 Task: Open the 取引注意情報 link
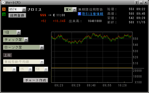[x=93, y=14]
